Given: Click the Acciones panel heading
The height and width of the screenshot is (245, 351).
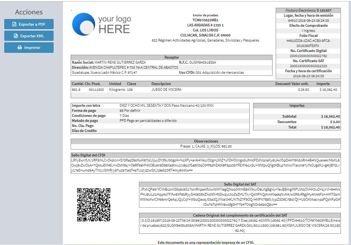Looking at the screenshot, I should (29, 12).
